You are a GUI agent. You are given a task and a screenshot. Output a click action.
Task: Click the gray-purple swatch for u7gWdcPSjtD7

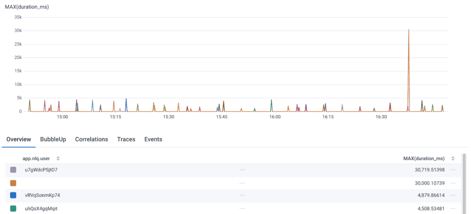13,170
